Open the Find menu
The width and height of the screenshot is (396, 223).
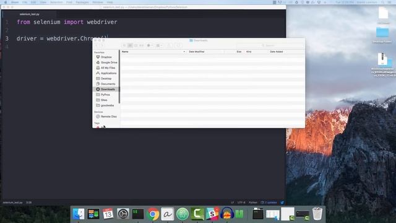[x=69, y=2]
